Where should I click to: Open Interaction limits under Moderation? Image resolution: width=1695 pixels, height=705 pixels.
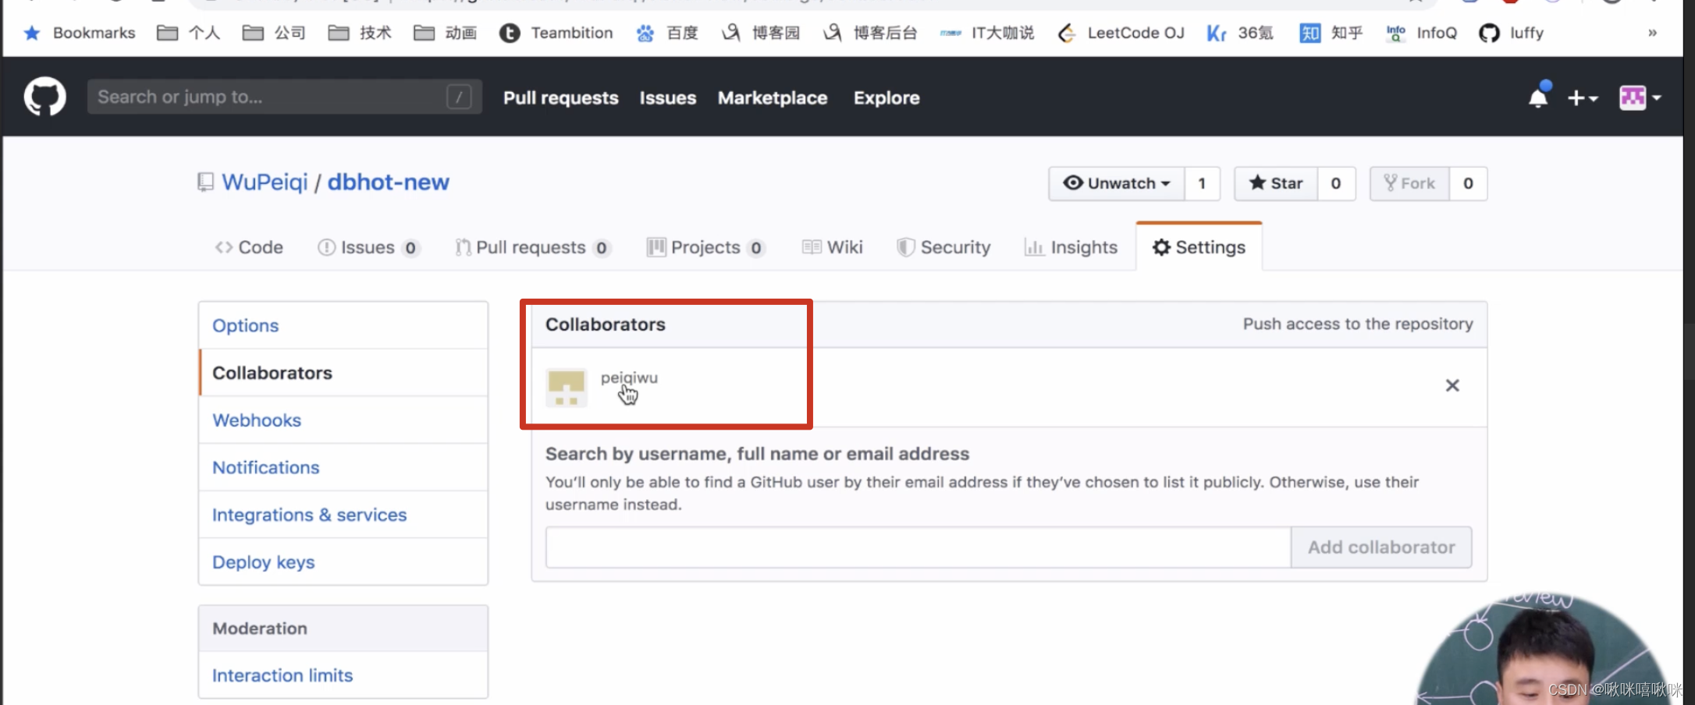pyautogui.click(x=343, y=675)
